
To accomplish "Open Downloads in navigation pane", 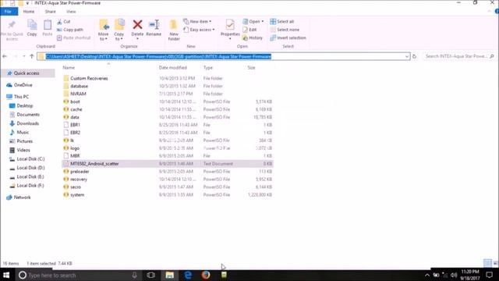I will (28, 123).
